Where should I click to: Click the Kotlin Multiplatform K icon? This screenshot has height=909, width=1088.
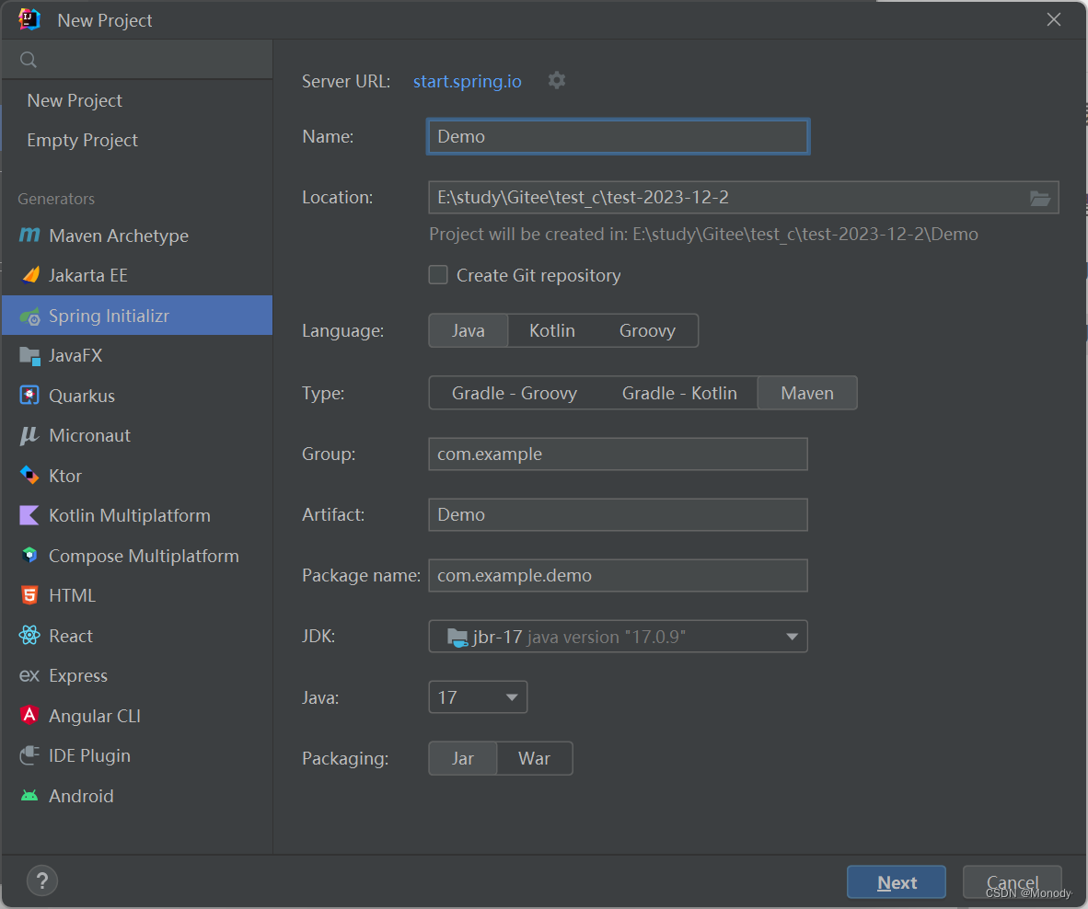(29, 515)
